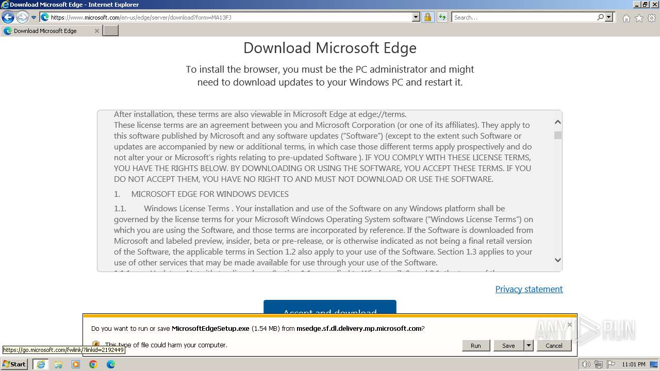Click the microsoft.com address bar URL
The height and width of the screenshot is (371, 660).
(x=141, y=18)
